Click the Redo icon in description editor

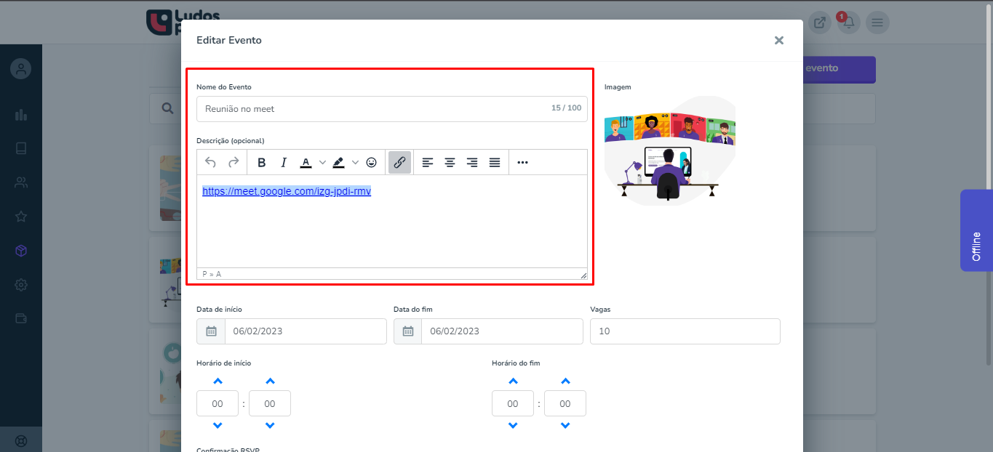(234, 162)
